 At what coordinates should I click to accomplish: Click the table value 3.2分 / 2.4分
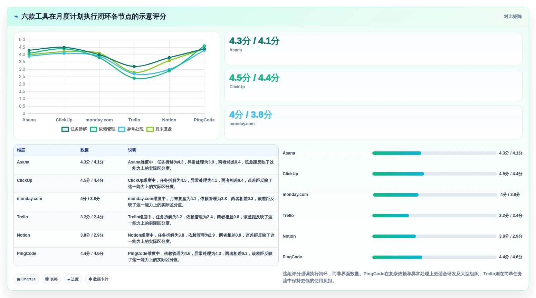(x=92, y=217)
